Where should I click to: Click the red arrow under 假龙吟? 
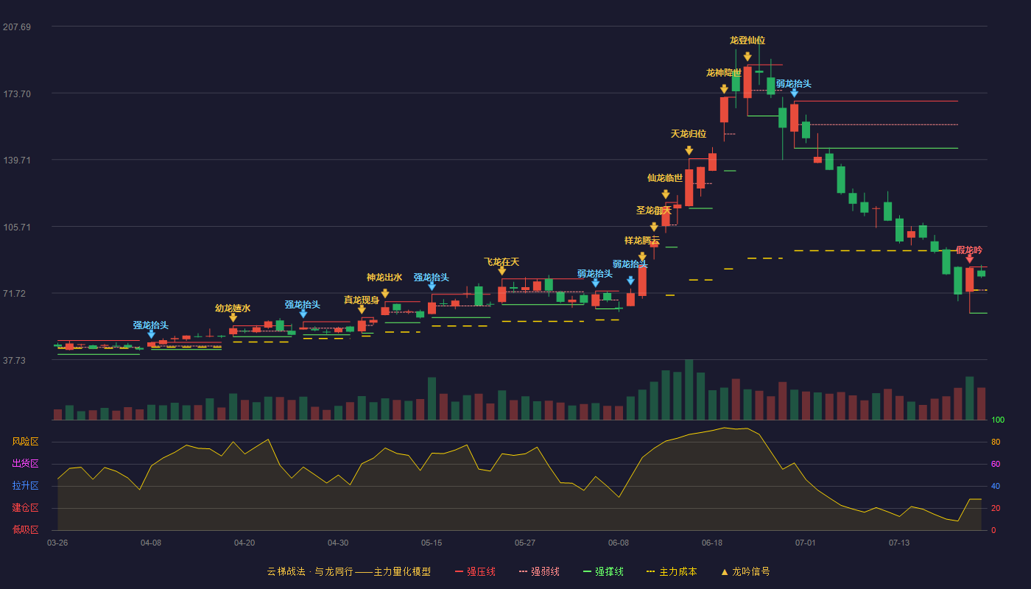pyautogui.click(x=969, y=258)
